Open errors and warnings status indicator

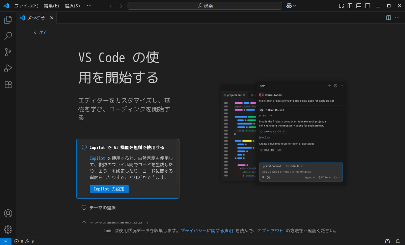pos(24,241)
